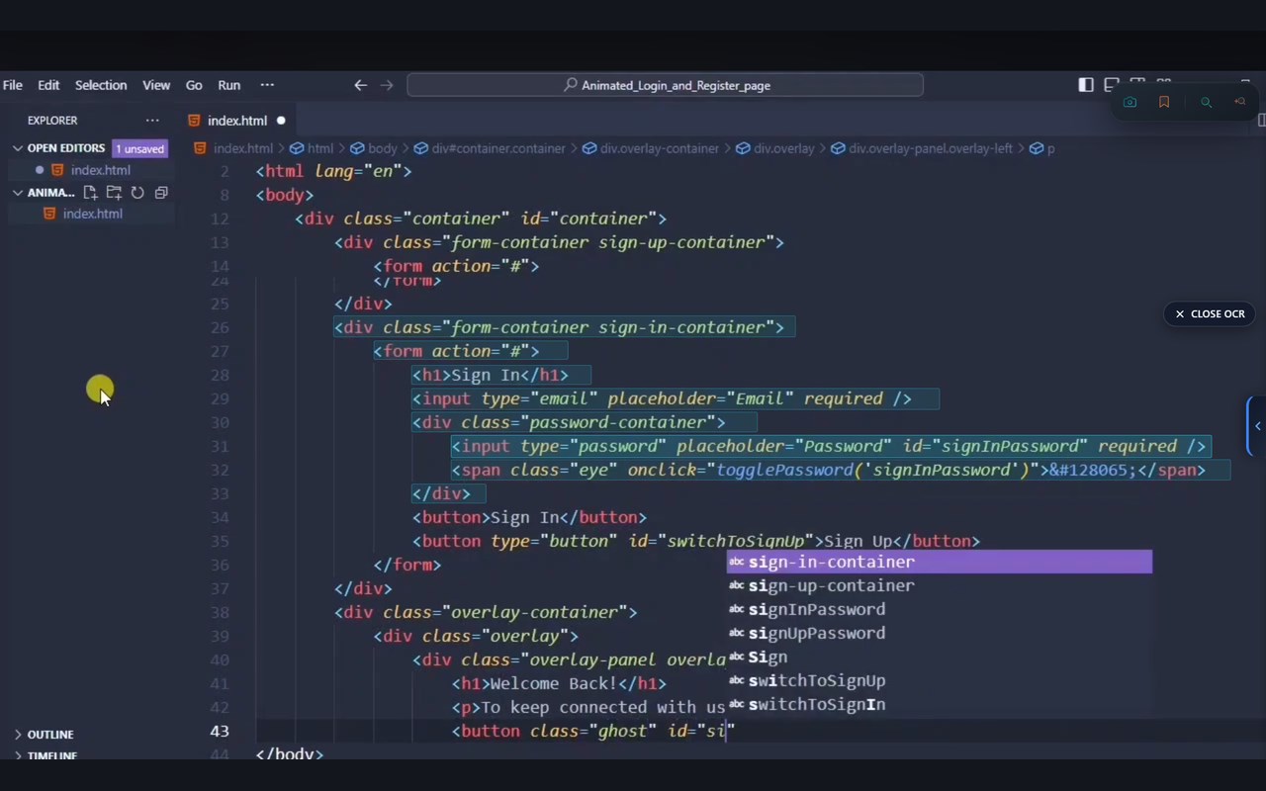The height and width of the screenshot is (791, 1266).
Task: Click the CLOSE OCR button
Action: (x=1210, y=313)
